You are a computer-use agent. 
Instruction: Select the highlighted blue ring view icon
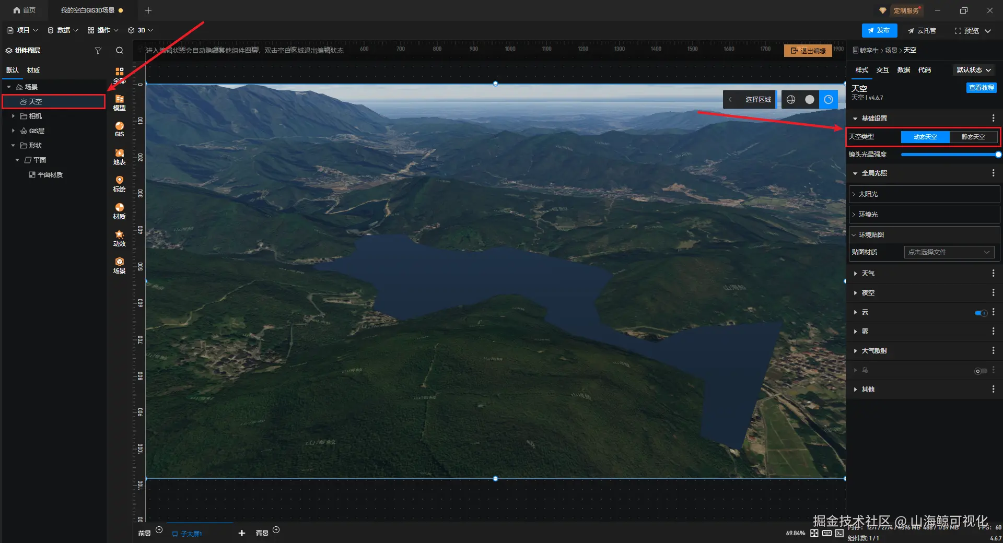click(829, 100)
